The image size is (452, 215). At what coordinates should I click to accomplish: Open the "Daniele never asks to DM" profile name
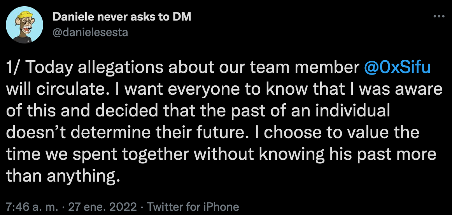pyautogui.click(x=121, y=17)
